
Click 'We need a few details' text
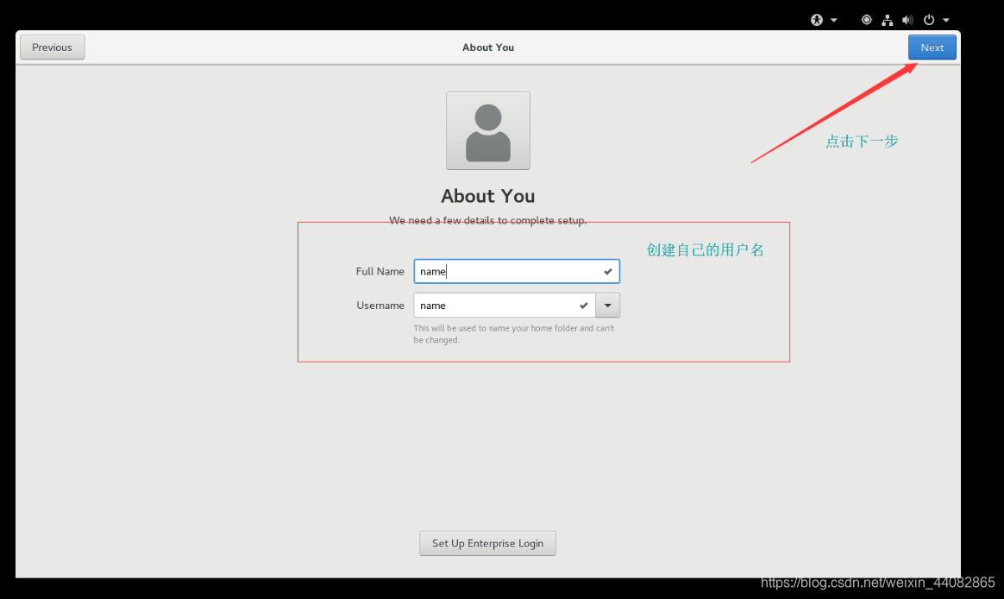click(488, 220)
